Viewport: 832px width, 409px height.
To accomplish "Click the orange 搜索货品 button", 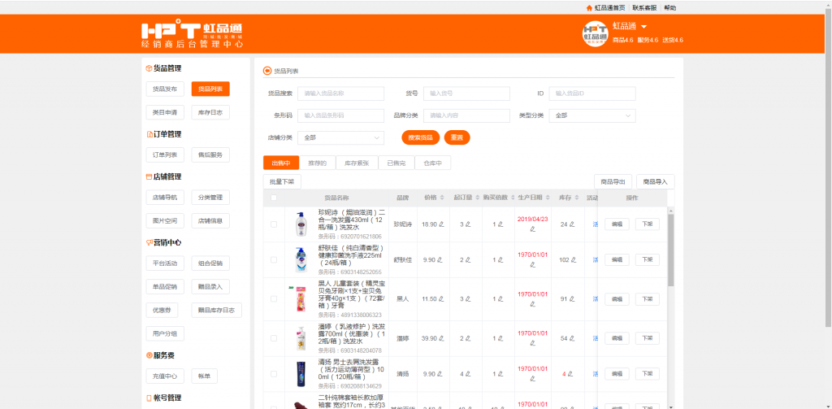I will pyautogui.click(x=420, y=137).
